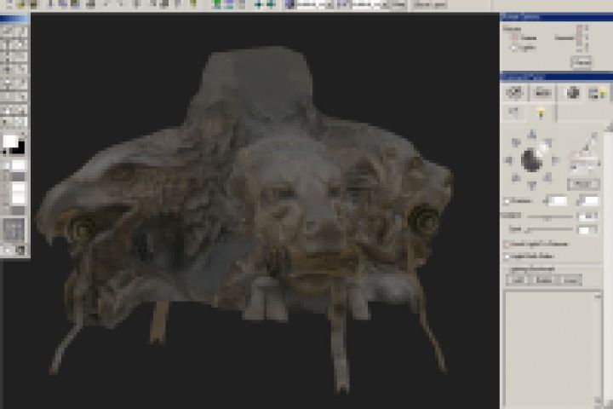Select the light marker directly below the sphere
This screenshot has height=409, width=613.
point(531,185)
